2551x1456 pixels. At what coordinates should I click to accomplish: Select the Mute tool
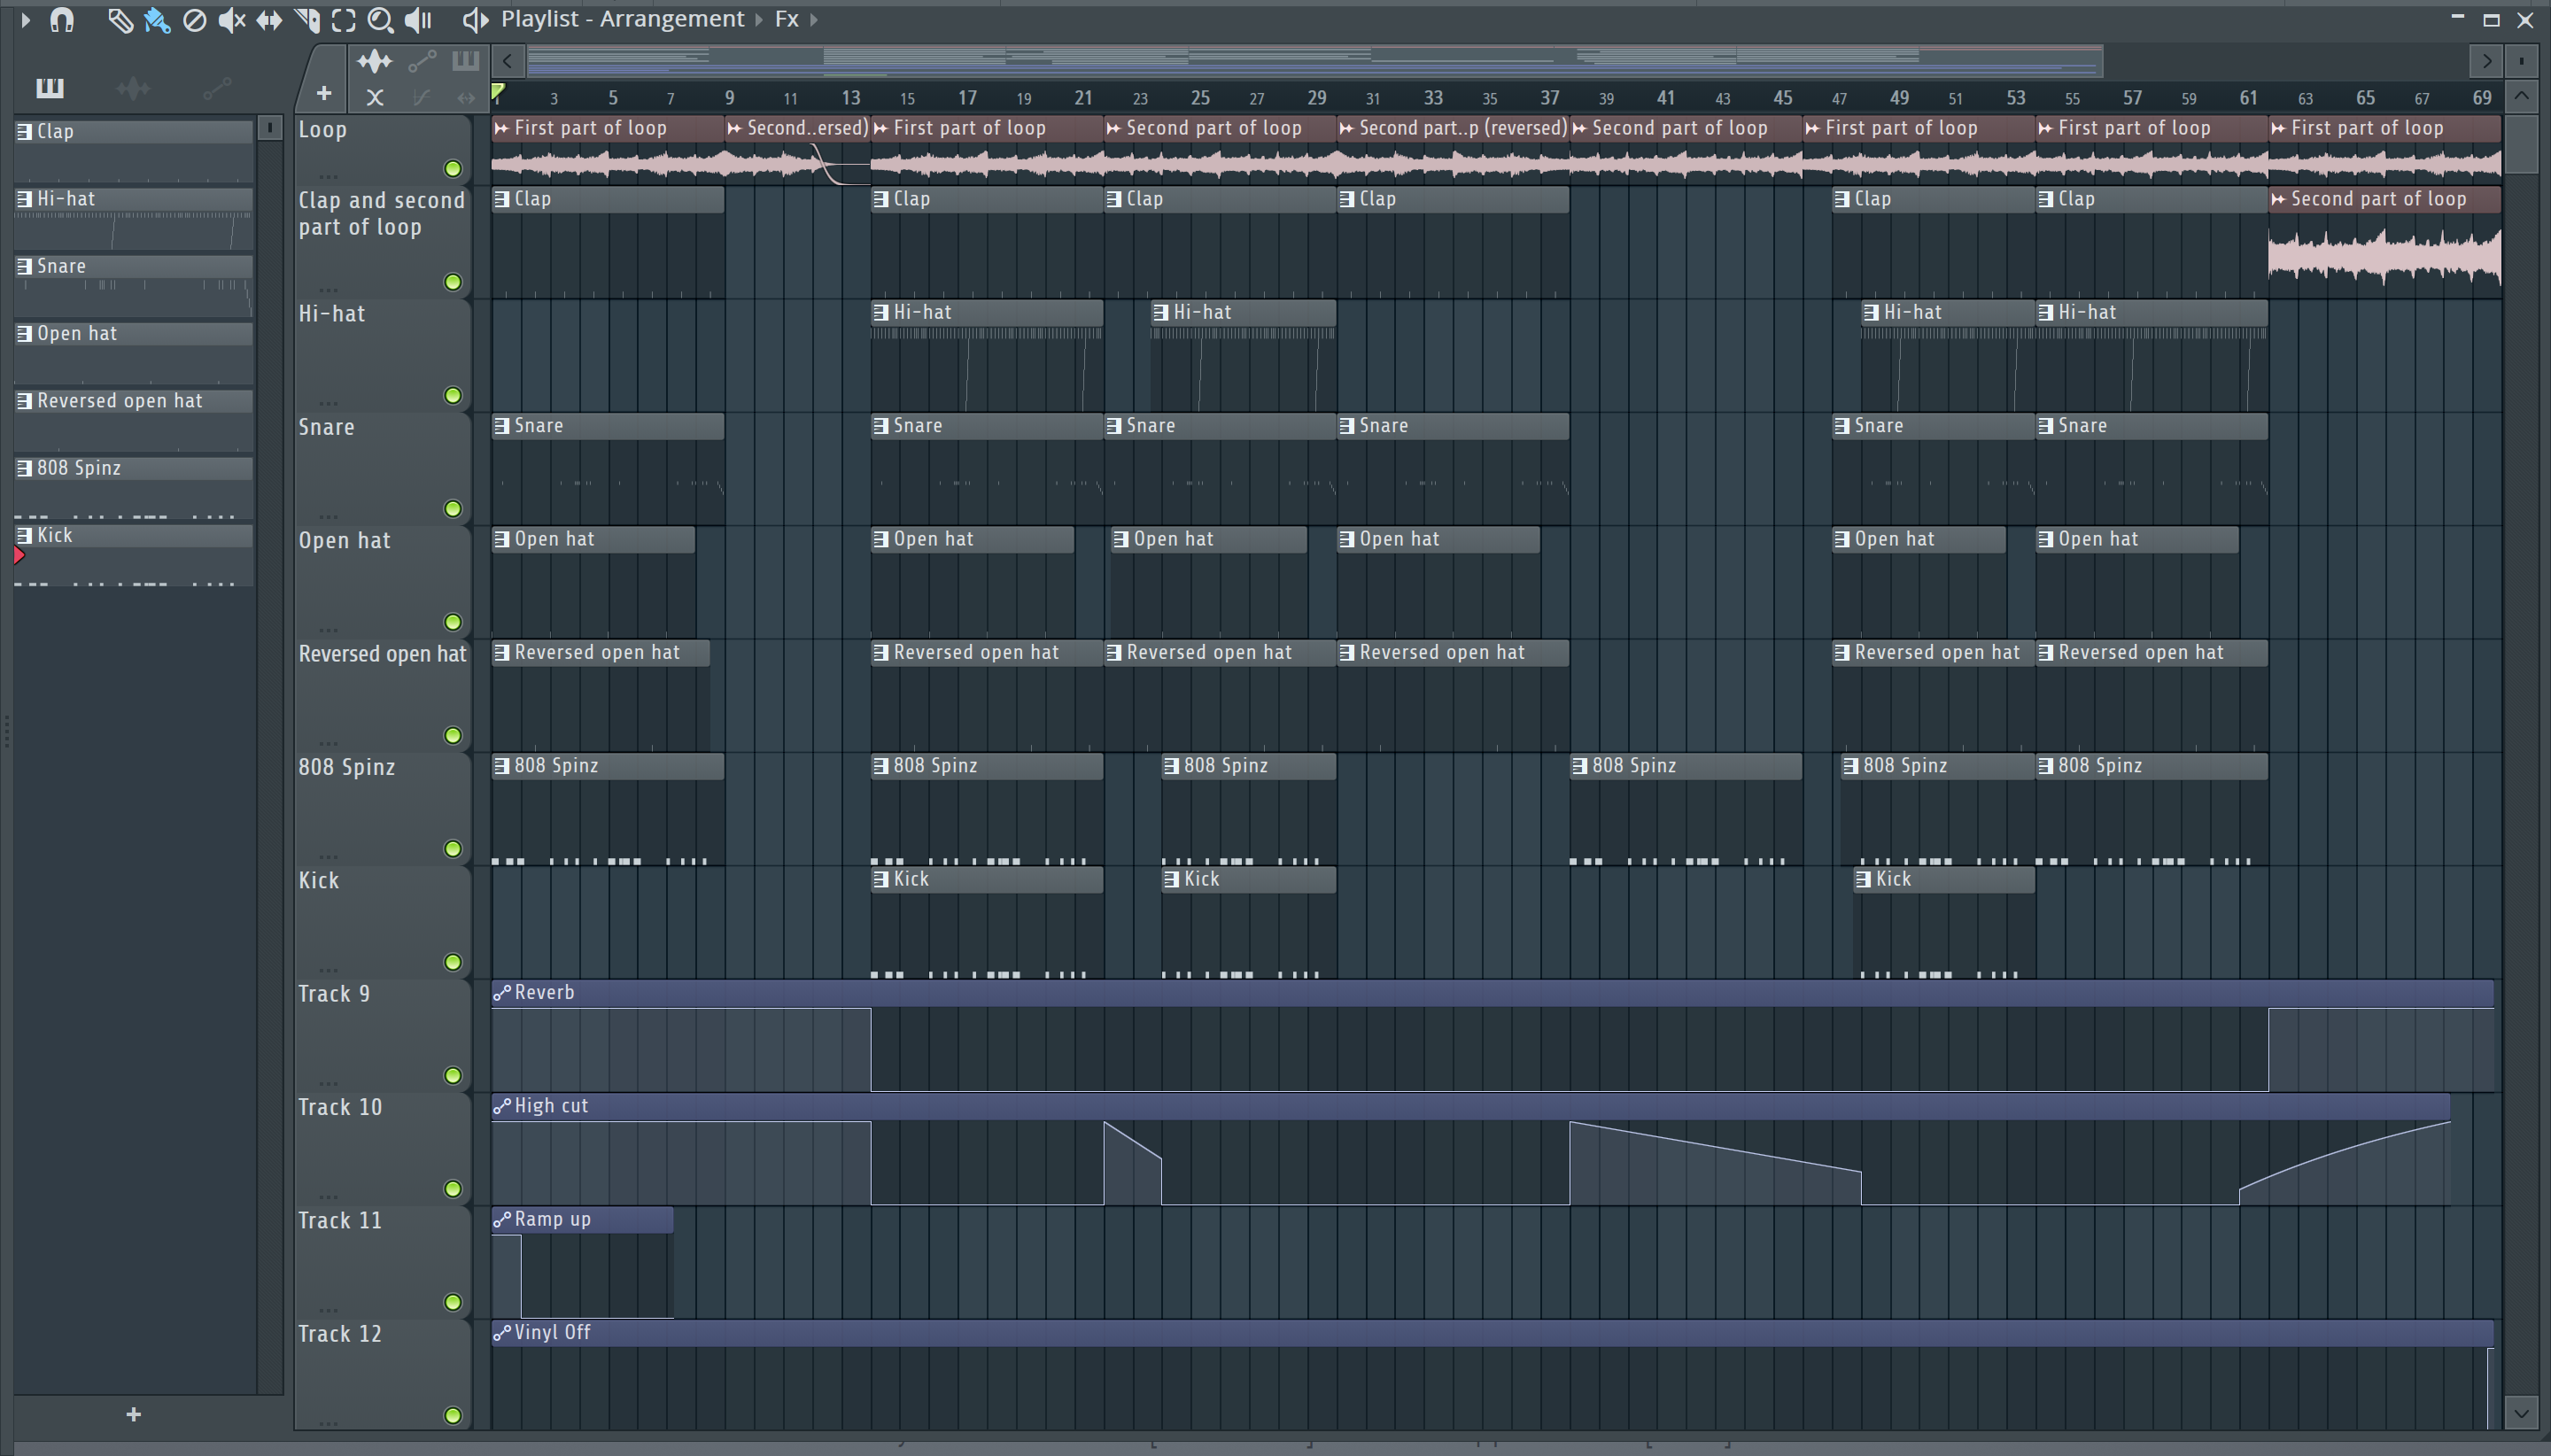231,20
